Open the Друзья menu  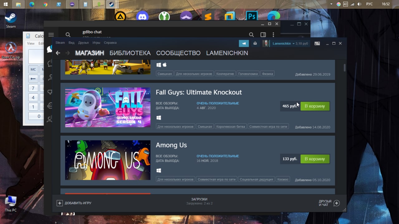pos(83,43)
